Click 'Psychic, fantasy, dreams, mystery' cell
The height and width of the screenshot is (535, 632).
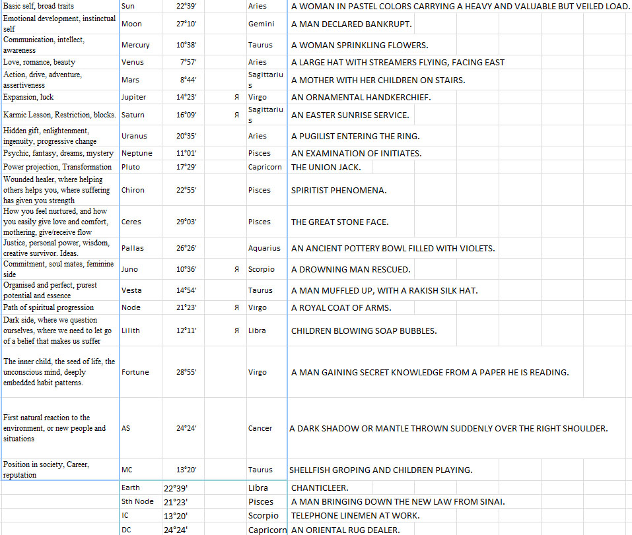tap(61, 153)
